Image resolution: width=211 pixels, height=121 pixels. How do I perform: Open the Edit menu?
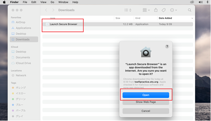34,2
